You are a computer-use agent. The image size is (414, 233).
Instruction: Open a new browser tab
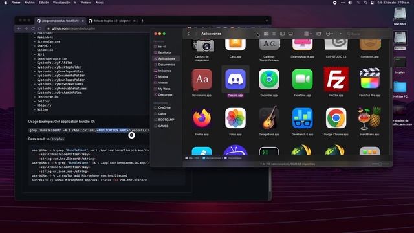tap(142, 21)
